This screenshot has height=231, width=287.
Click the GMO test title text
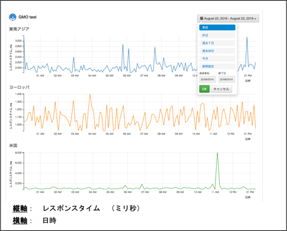click(27, 17)
